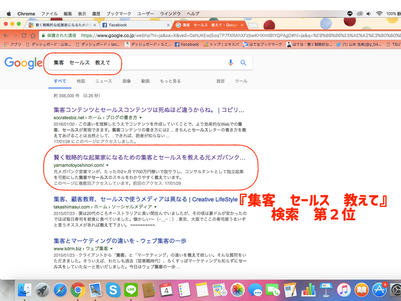The width and height of the screenshot is (401, 301).
Task: Open Chrome ファイル menu
Action: pos(49,14)
